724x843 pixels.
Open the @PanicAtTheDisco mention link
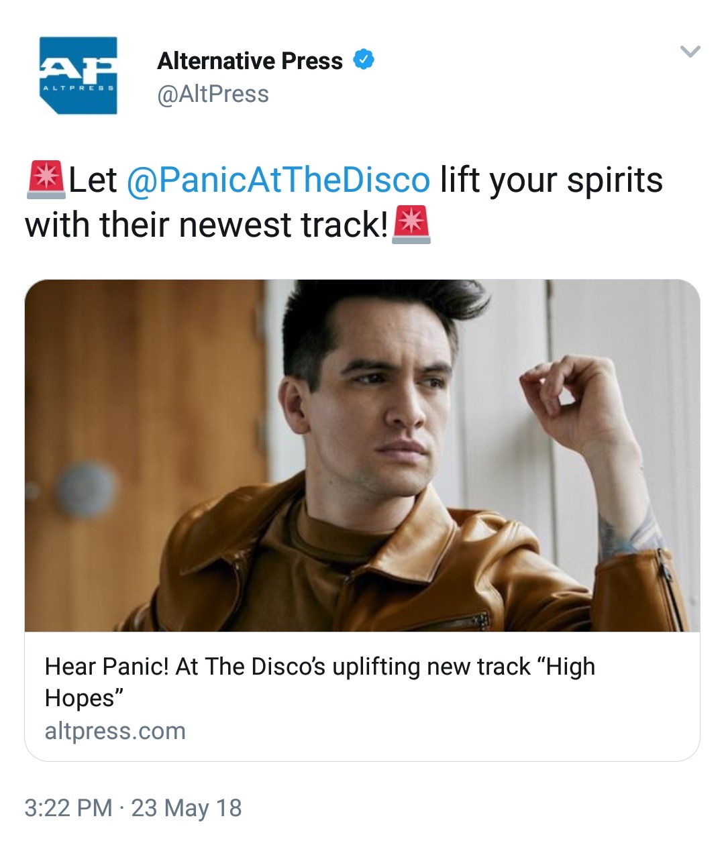tap(278, 180)
